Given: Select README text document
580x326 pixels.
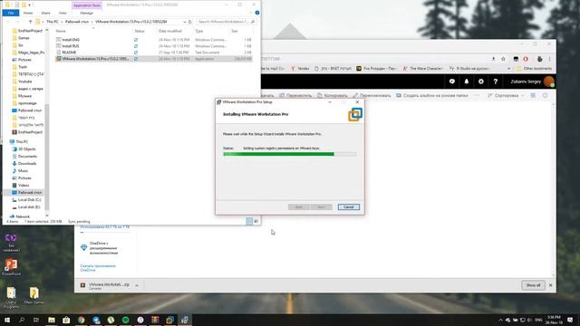Looking at the screenshot, I should click(x=69, y=53).
